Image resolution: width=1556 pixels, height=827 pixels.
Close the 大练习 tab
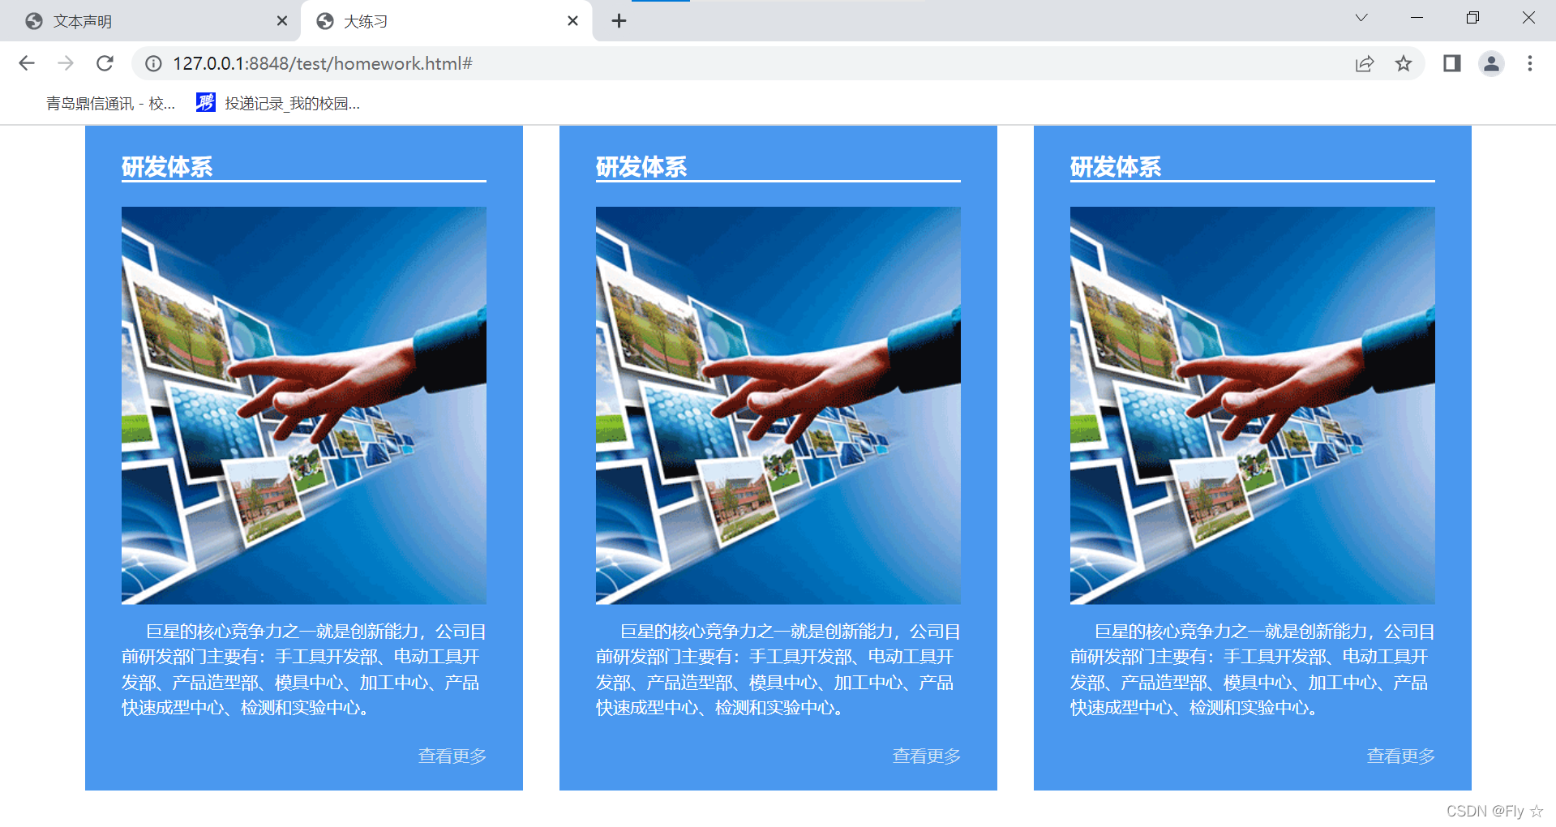click(572, 21)
